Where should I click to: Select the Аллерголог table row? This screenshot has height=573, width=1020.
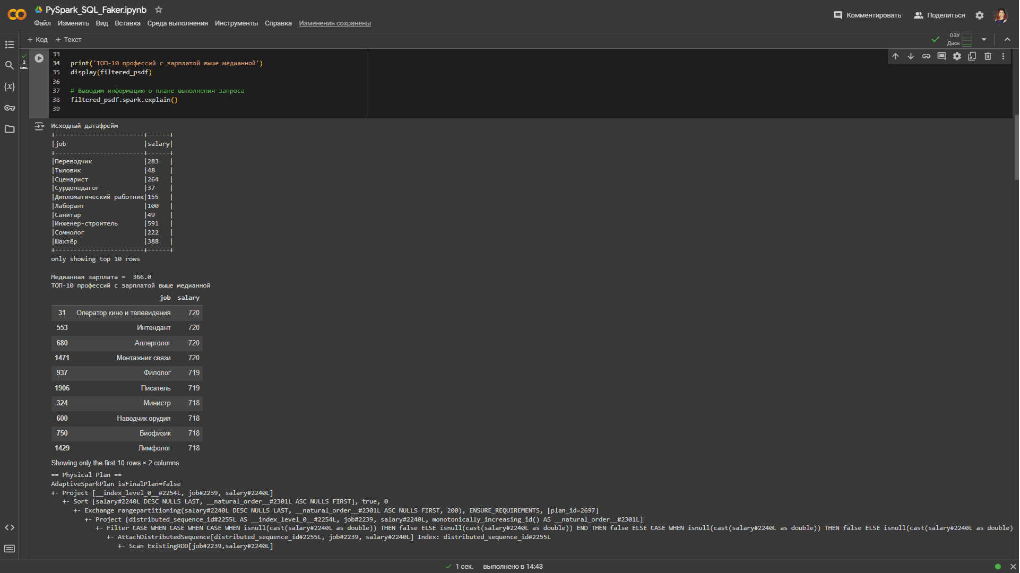coord(127,343)
